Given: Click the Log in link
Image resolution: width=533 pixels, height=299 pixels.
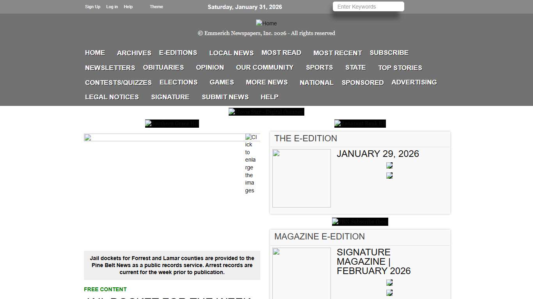Looking at the screenshot, I should [112, 7].
